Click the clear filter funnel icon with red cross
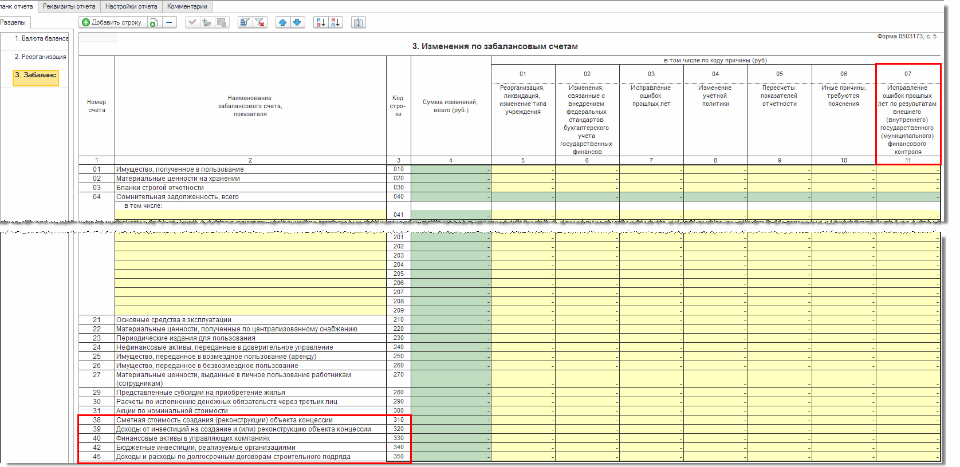The image size is (960, 467). pyautogui.click(x=260, y=22)
